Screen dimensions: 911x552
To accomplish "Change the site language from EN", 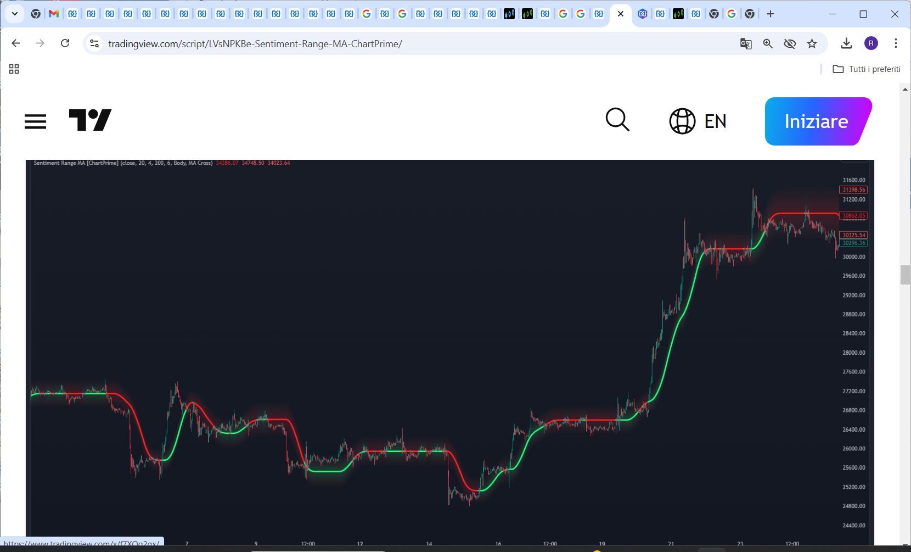I will [698, 121].
